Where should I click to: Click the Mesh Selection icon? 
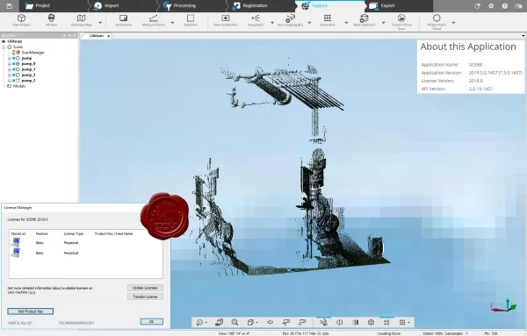(364, 18)
